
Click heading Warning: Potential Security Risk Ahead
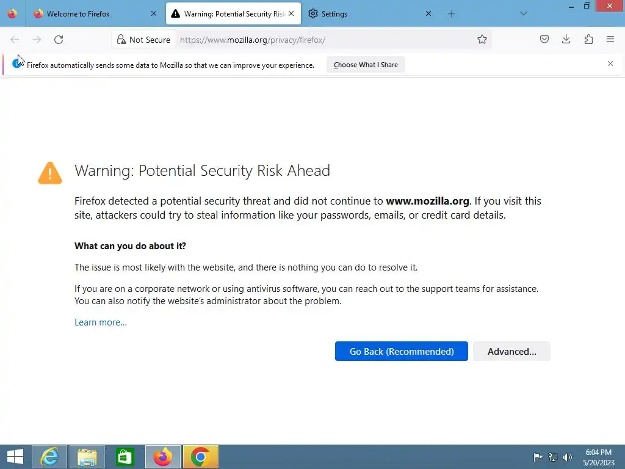(202, 171)
